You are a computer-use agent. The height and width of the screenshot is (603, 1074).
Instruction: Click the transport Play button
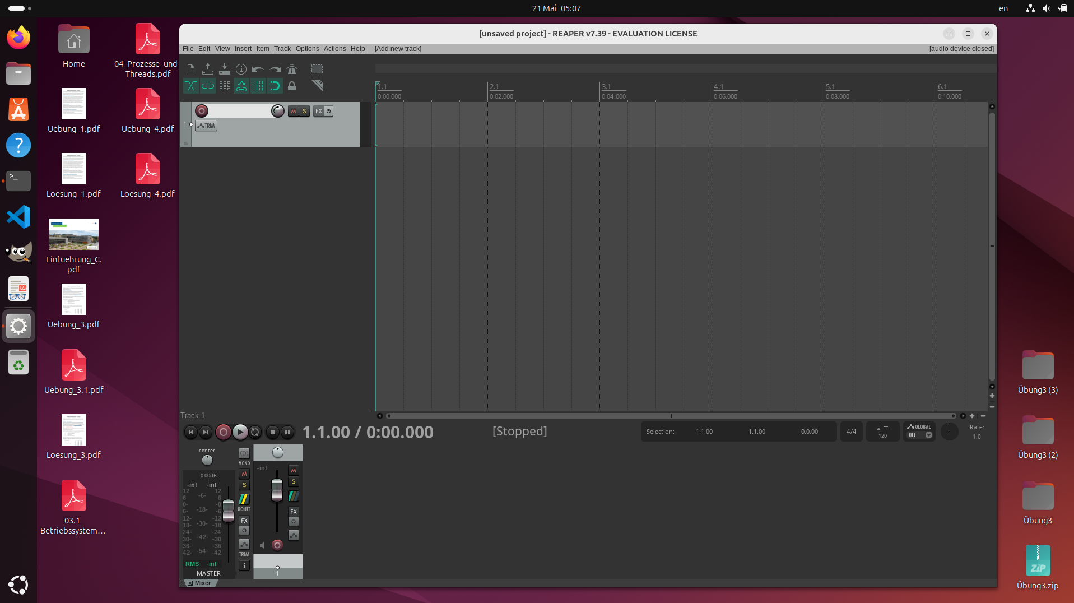[240, 432]
